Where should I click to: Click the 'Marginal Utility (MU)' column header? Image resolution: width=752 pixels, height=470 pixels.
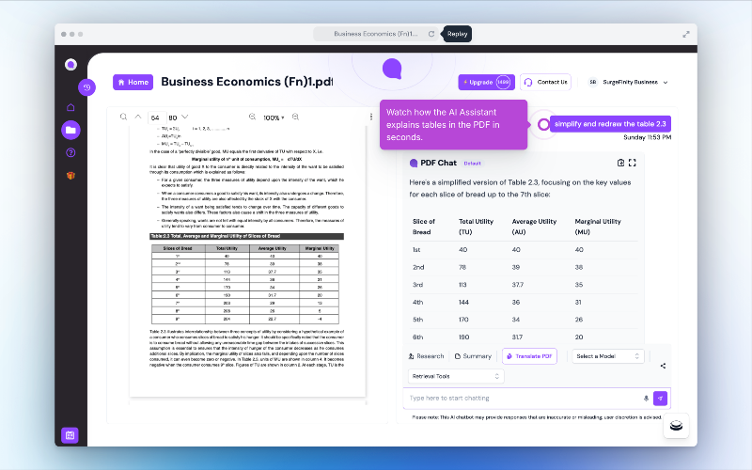598,227
